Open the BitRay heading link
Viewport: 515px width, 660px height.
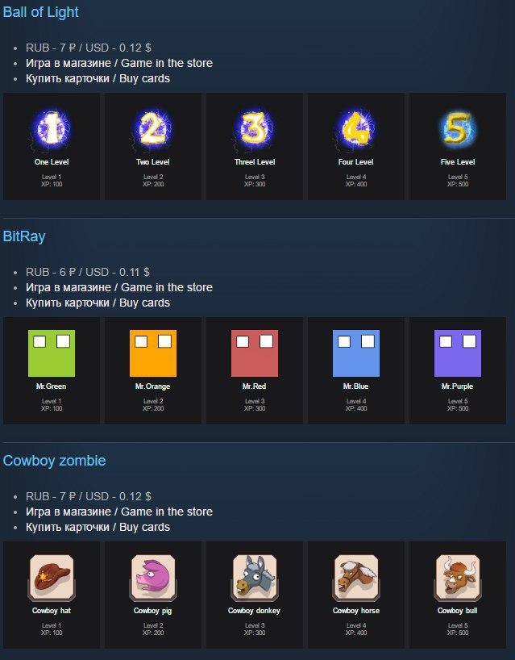(24, 236)
